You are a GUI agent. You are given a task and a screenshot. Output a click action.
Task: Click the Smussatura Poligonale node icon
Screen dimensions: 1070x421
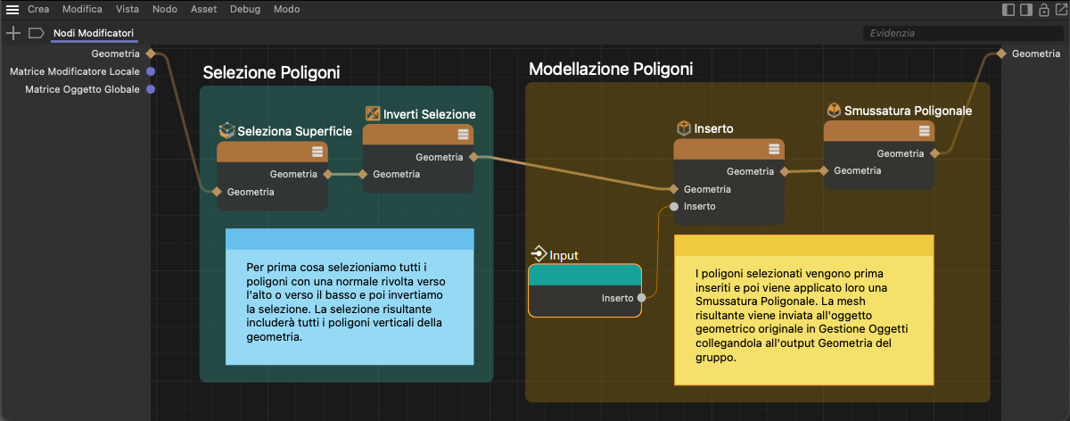tap(834, 111)
